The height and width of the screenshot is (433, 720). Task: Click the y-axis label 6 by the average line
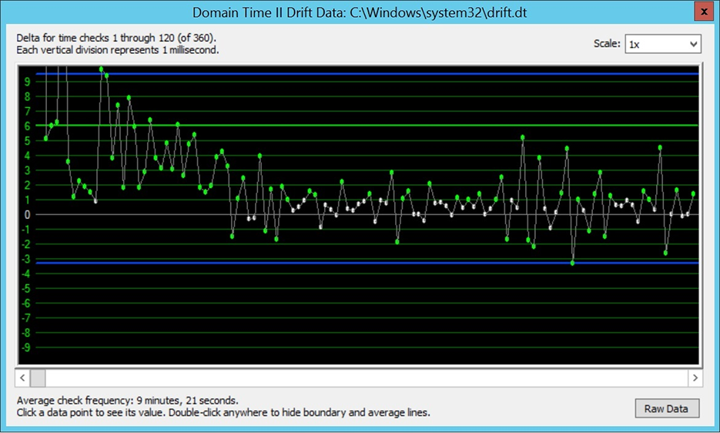point(27,126)
